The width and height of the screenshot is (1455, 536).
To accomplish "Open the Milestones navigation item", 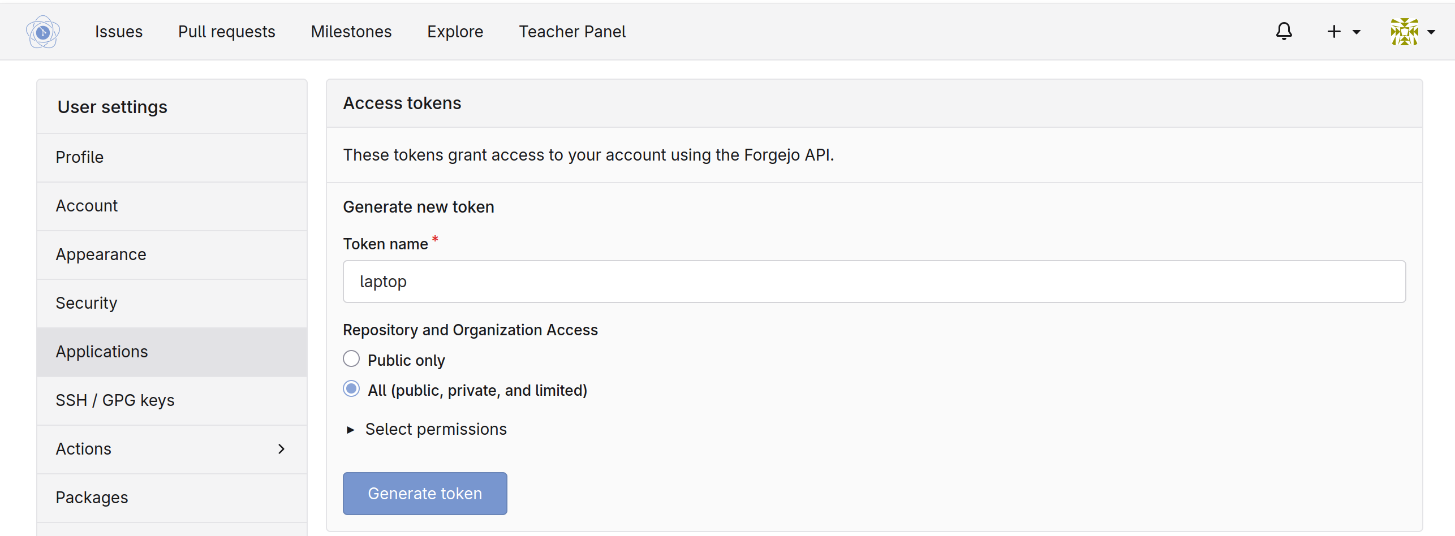I will [x=351, y=32].
